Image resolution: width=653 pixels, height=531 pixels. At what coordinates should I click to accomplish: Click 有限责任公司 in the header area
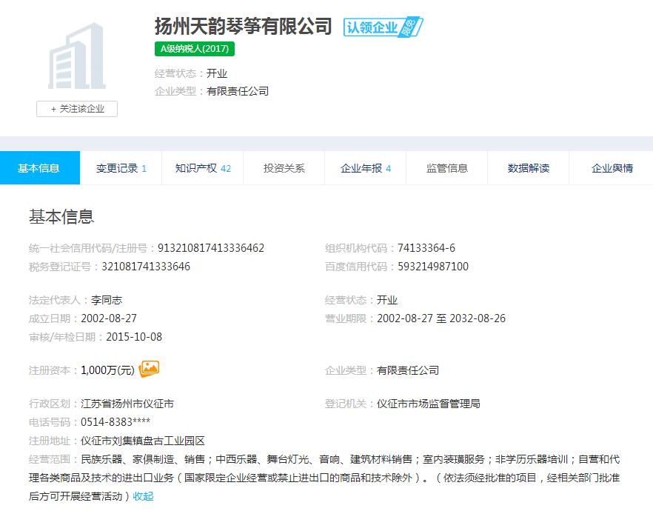click(x=238, y=91)
